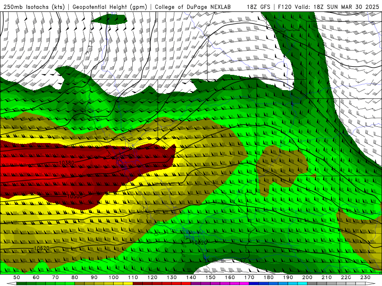The image size is (382, 286).
Task: Click the 10500 height contour label
Action: pyautogui.click(x=74, y=196)
